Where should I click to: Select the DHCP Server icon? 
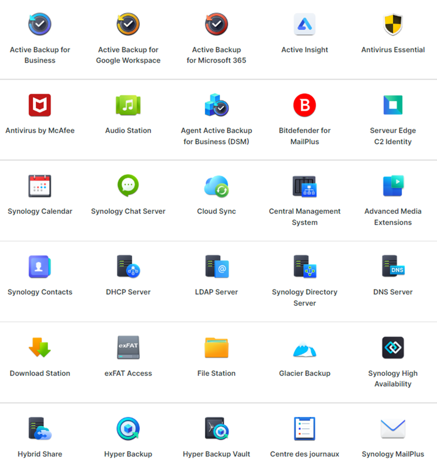[x=128, y=267]
